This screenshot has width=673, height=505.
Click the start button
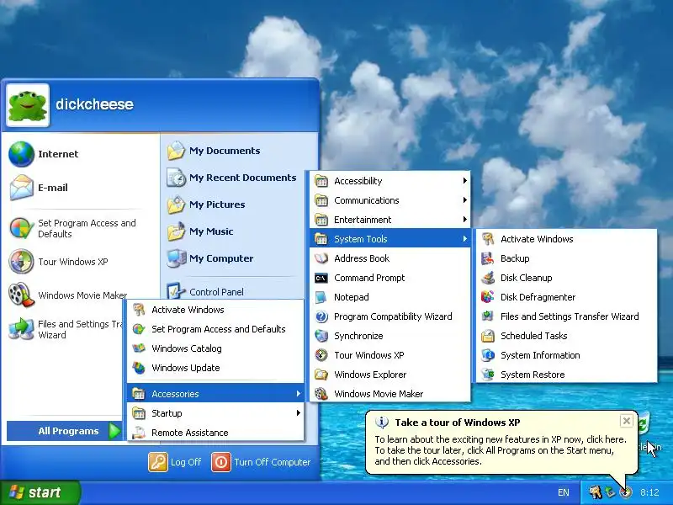coord(40,492)
